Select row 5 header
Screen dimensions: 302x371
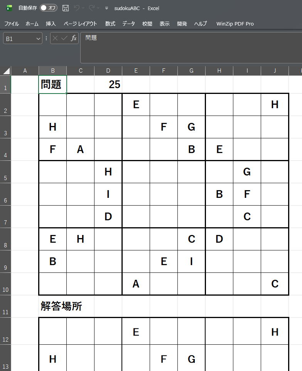click(5, 172)
